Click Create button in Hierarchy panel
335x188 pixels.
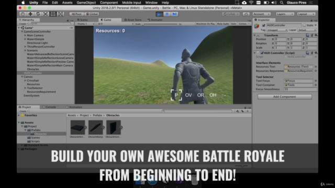[x=23, y=23]
